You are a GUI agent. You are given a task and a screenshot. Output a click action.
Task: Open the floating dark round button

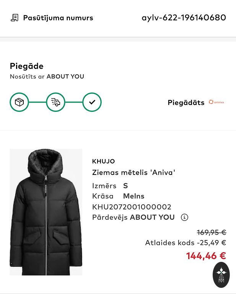pos(221,274)
